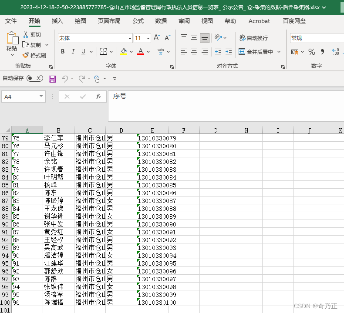Apply yellow fill color bucket
Viewport: 344px width, 313px height.
pos(124,52)
